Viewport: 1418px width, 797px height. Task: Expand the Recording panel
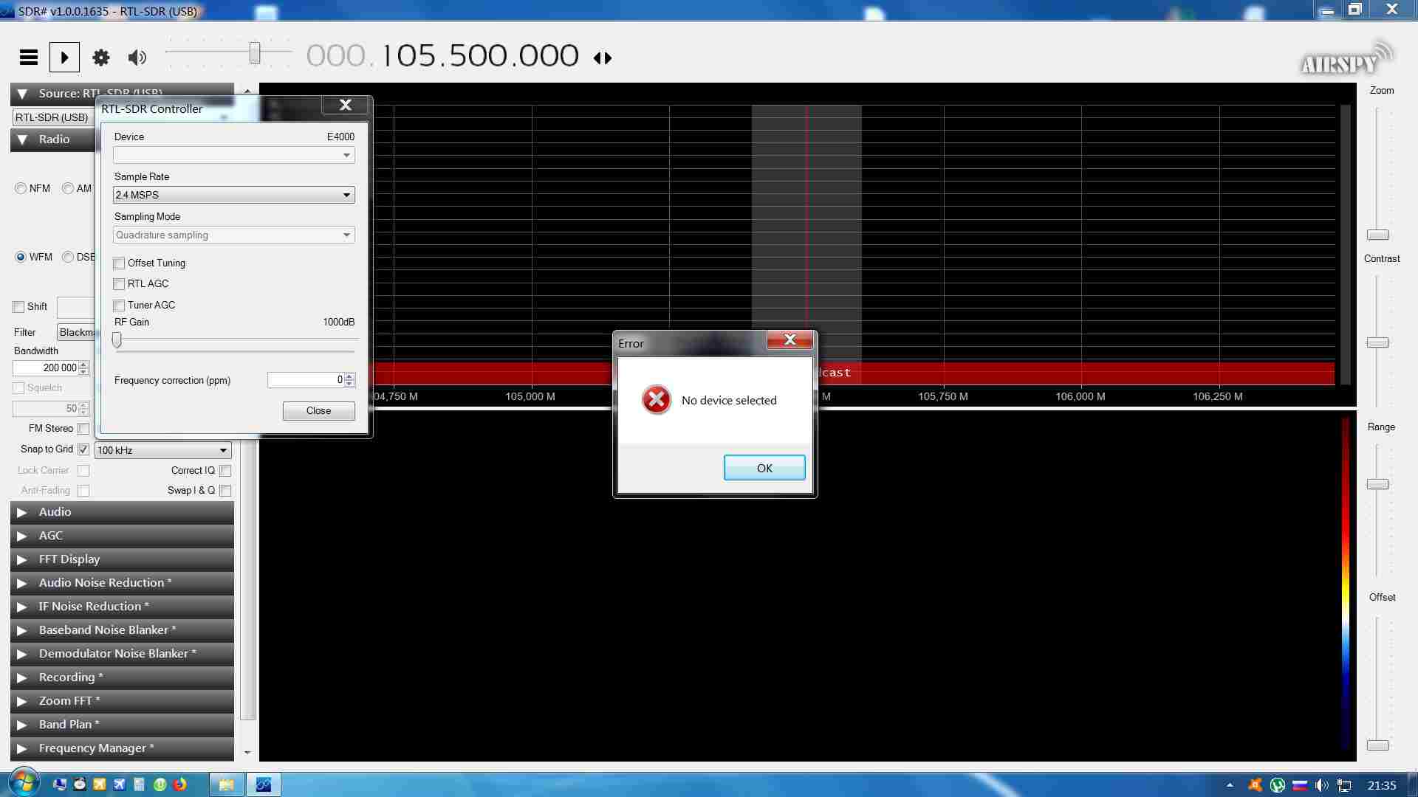coord(122,677)
